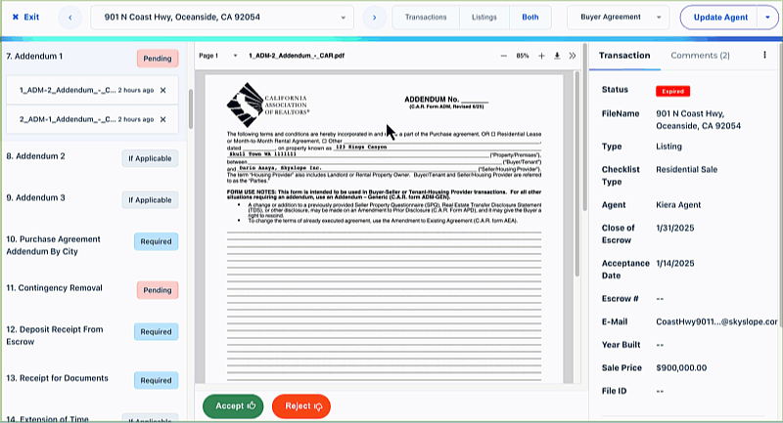This screenshot has height=423, width=783.
Task: Click the Expired status badge
Action: (672, 91)
